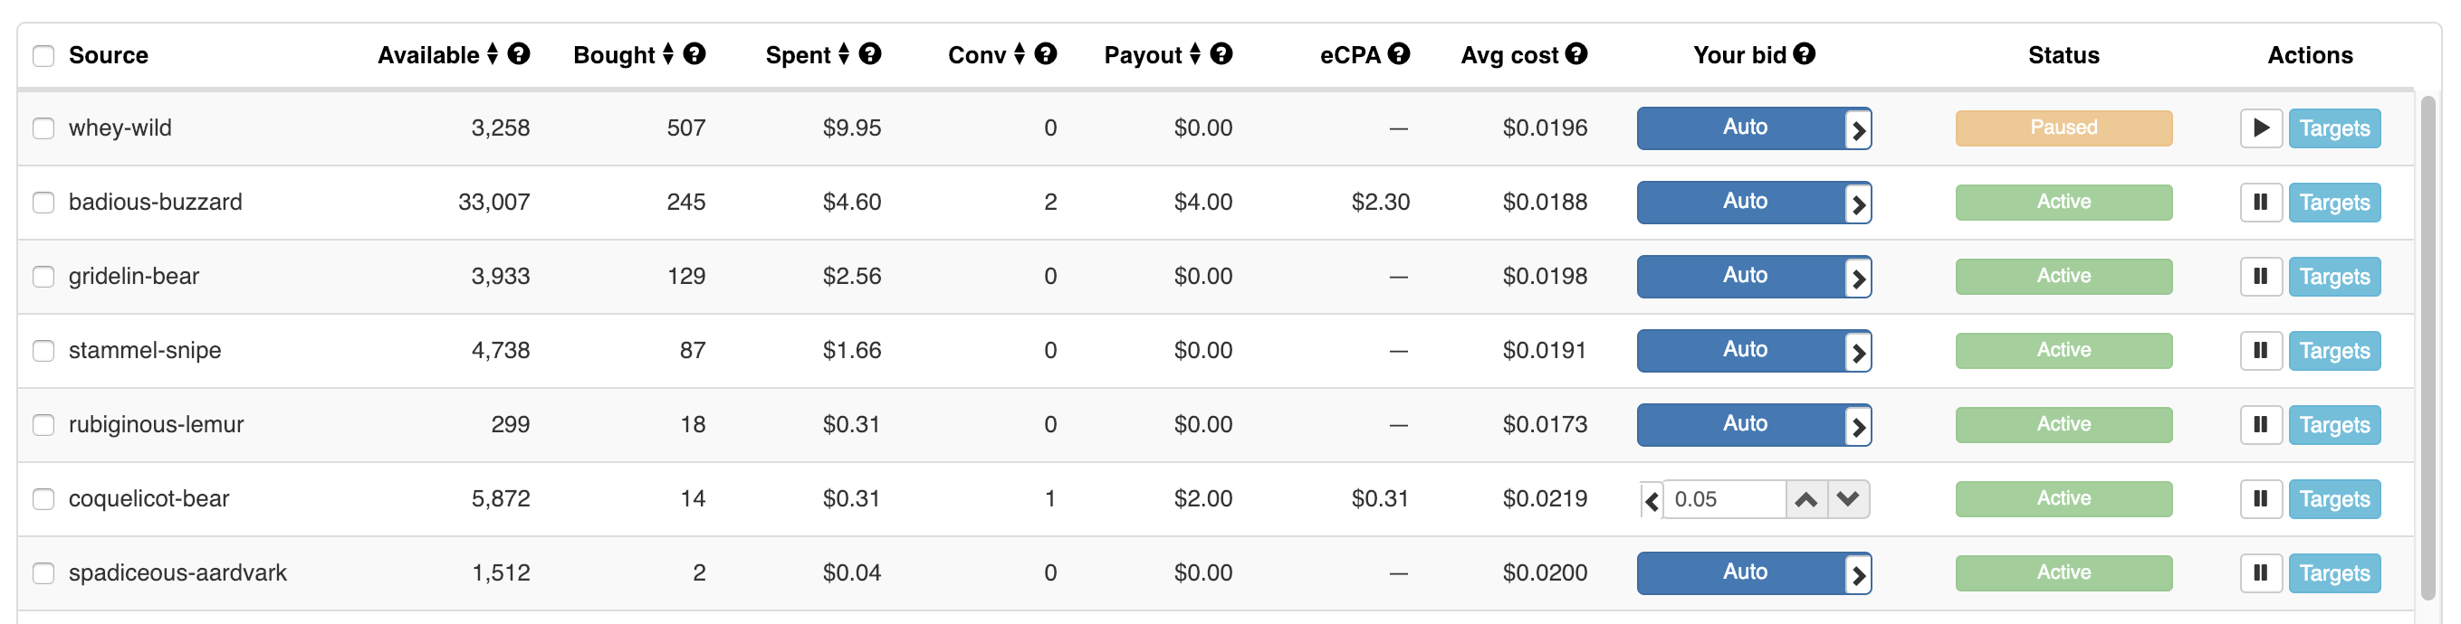Screen dimensions: 2461x624
Task: Sort the table by Conv column
Action: click(x=1020, y=54)
